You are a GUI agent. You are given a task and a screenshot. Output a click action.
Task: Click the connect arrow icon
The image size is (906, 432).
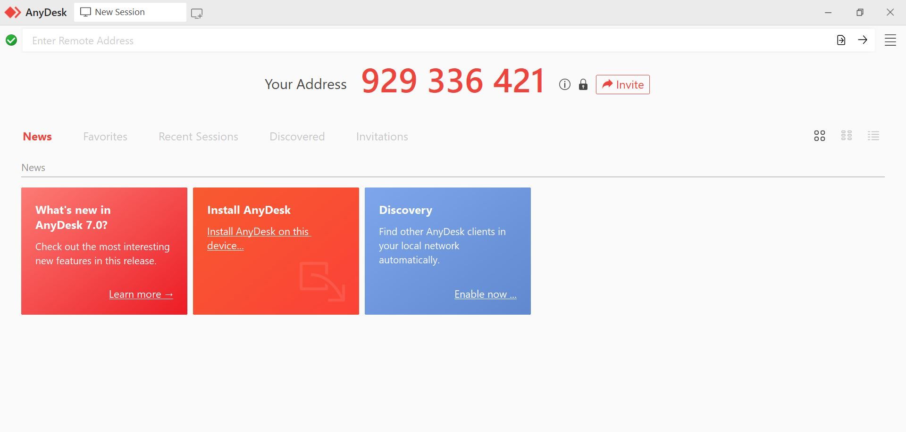click(x=863, y=40)
